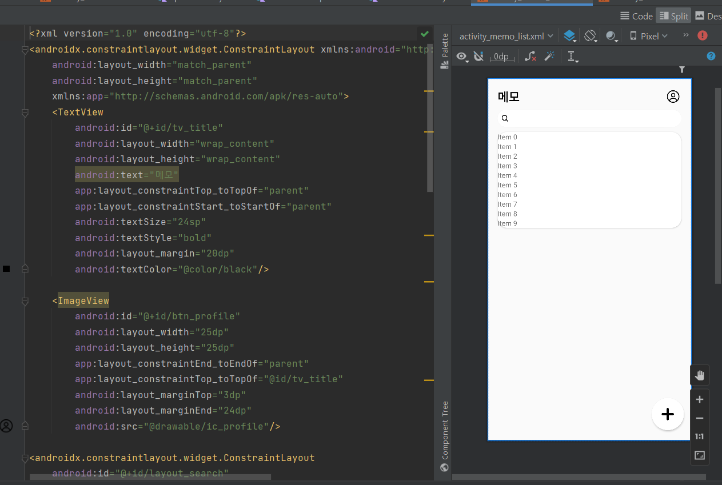Set default margins 0dp field
The image size is (722, 485).
pyautogui.click(x=501, y=57)
